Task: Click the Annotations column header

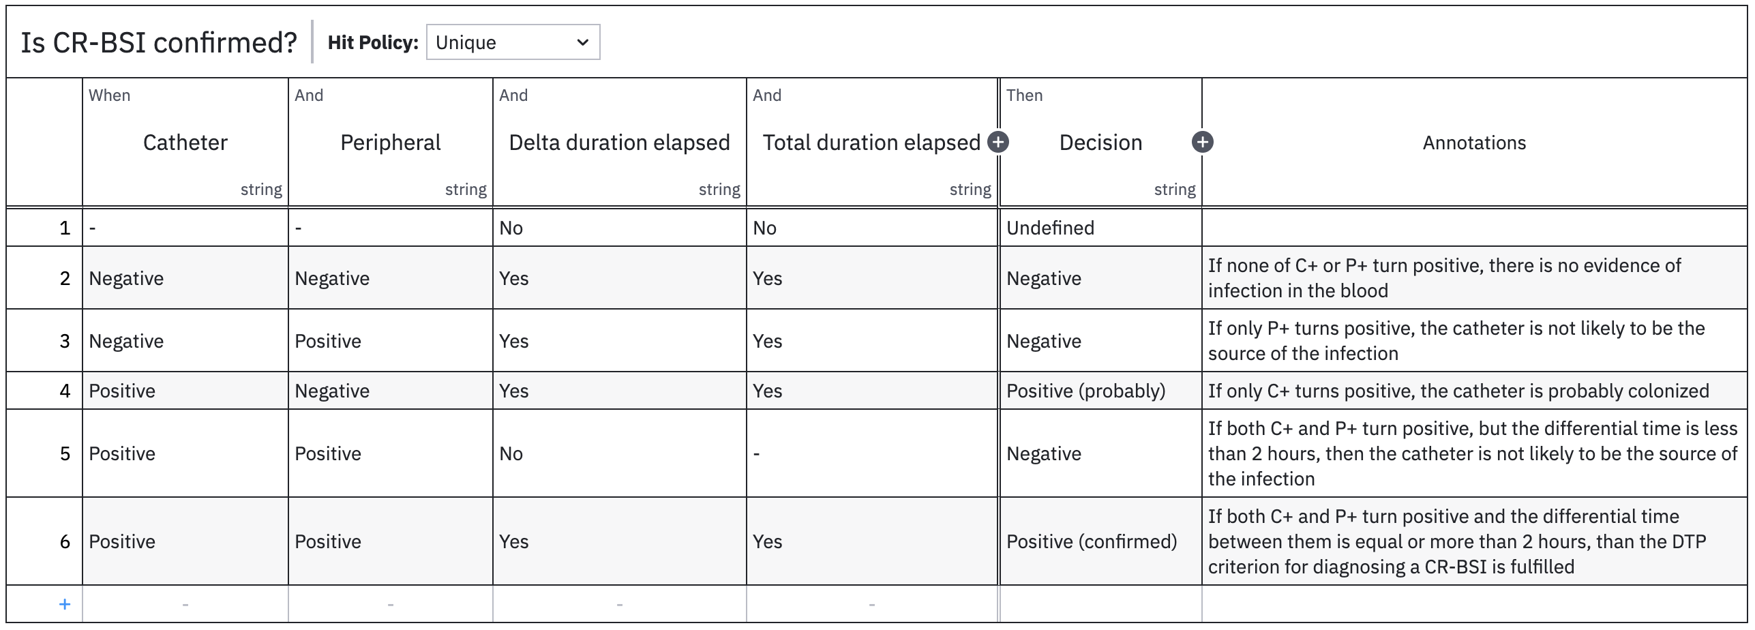Action: point(1474,142)
